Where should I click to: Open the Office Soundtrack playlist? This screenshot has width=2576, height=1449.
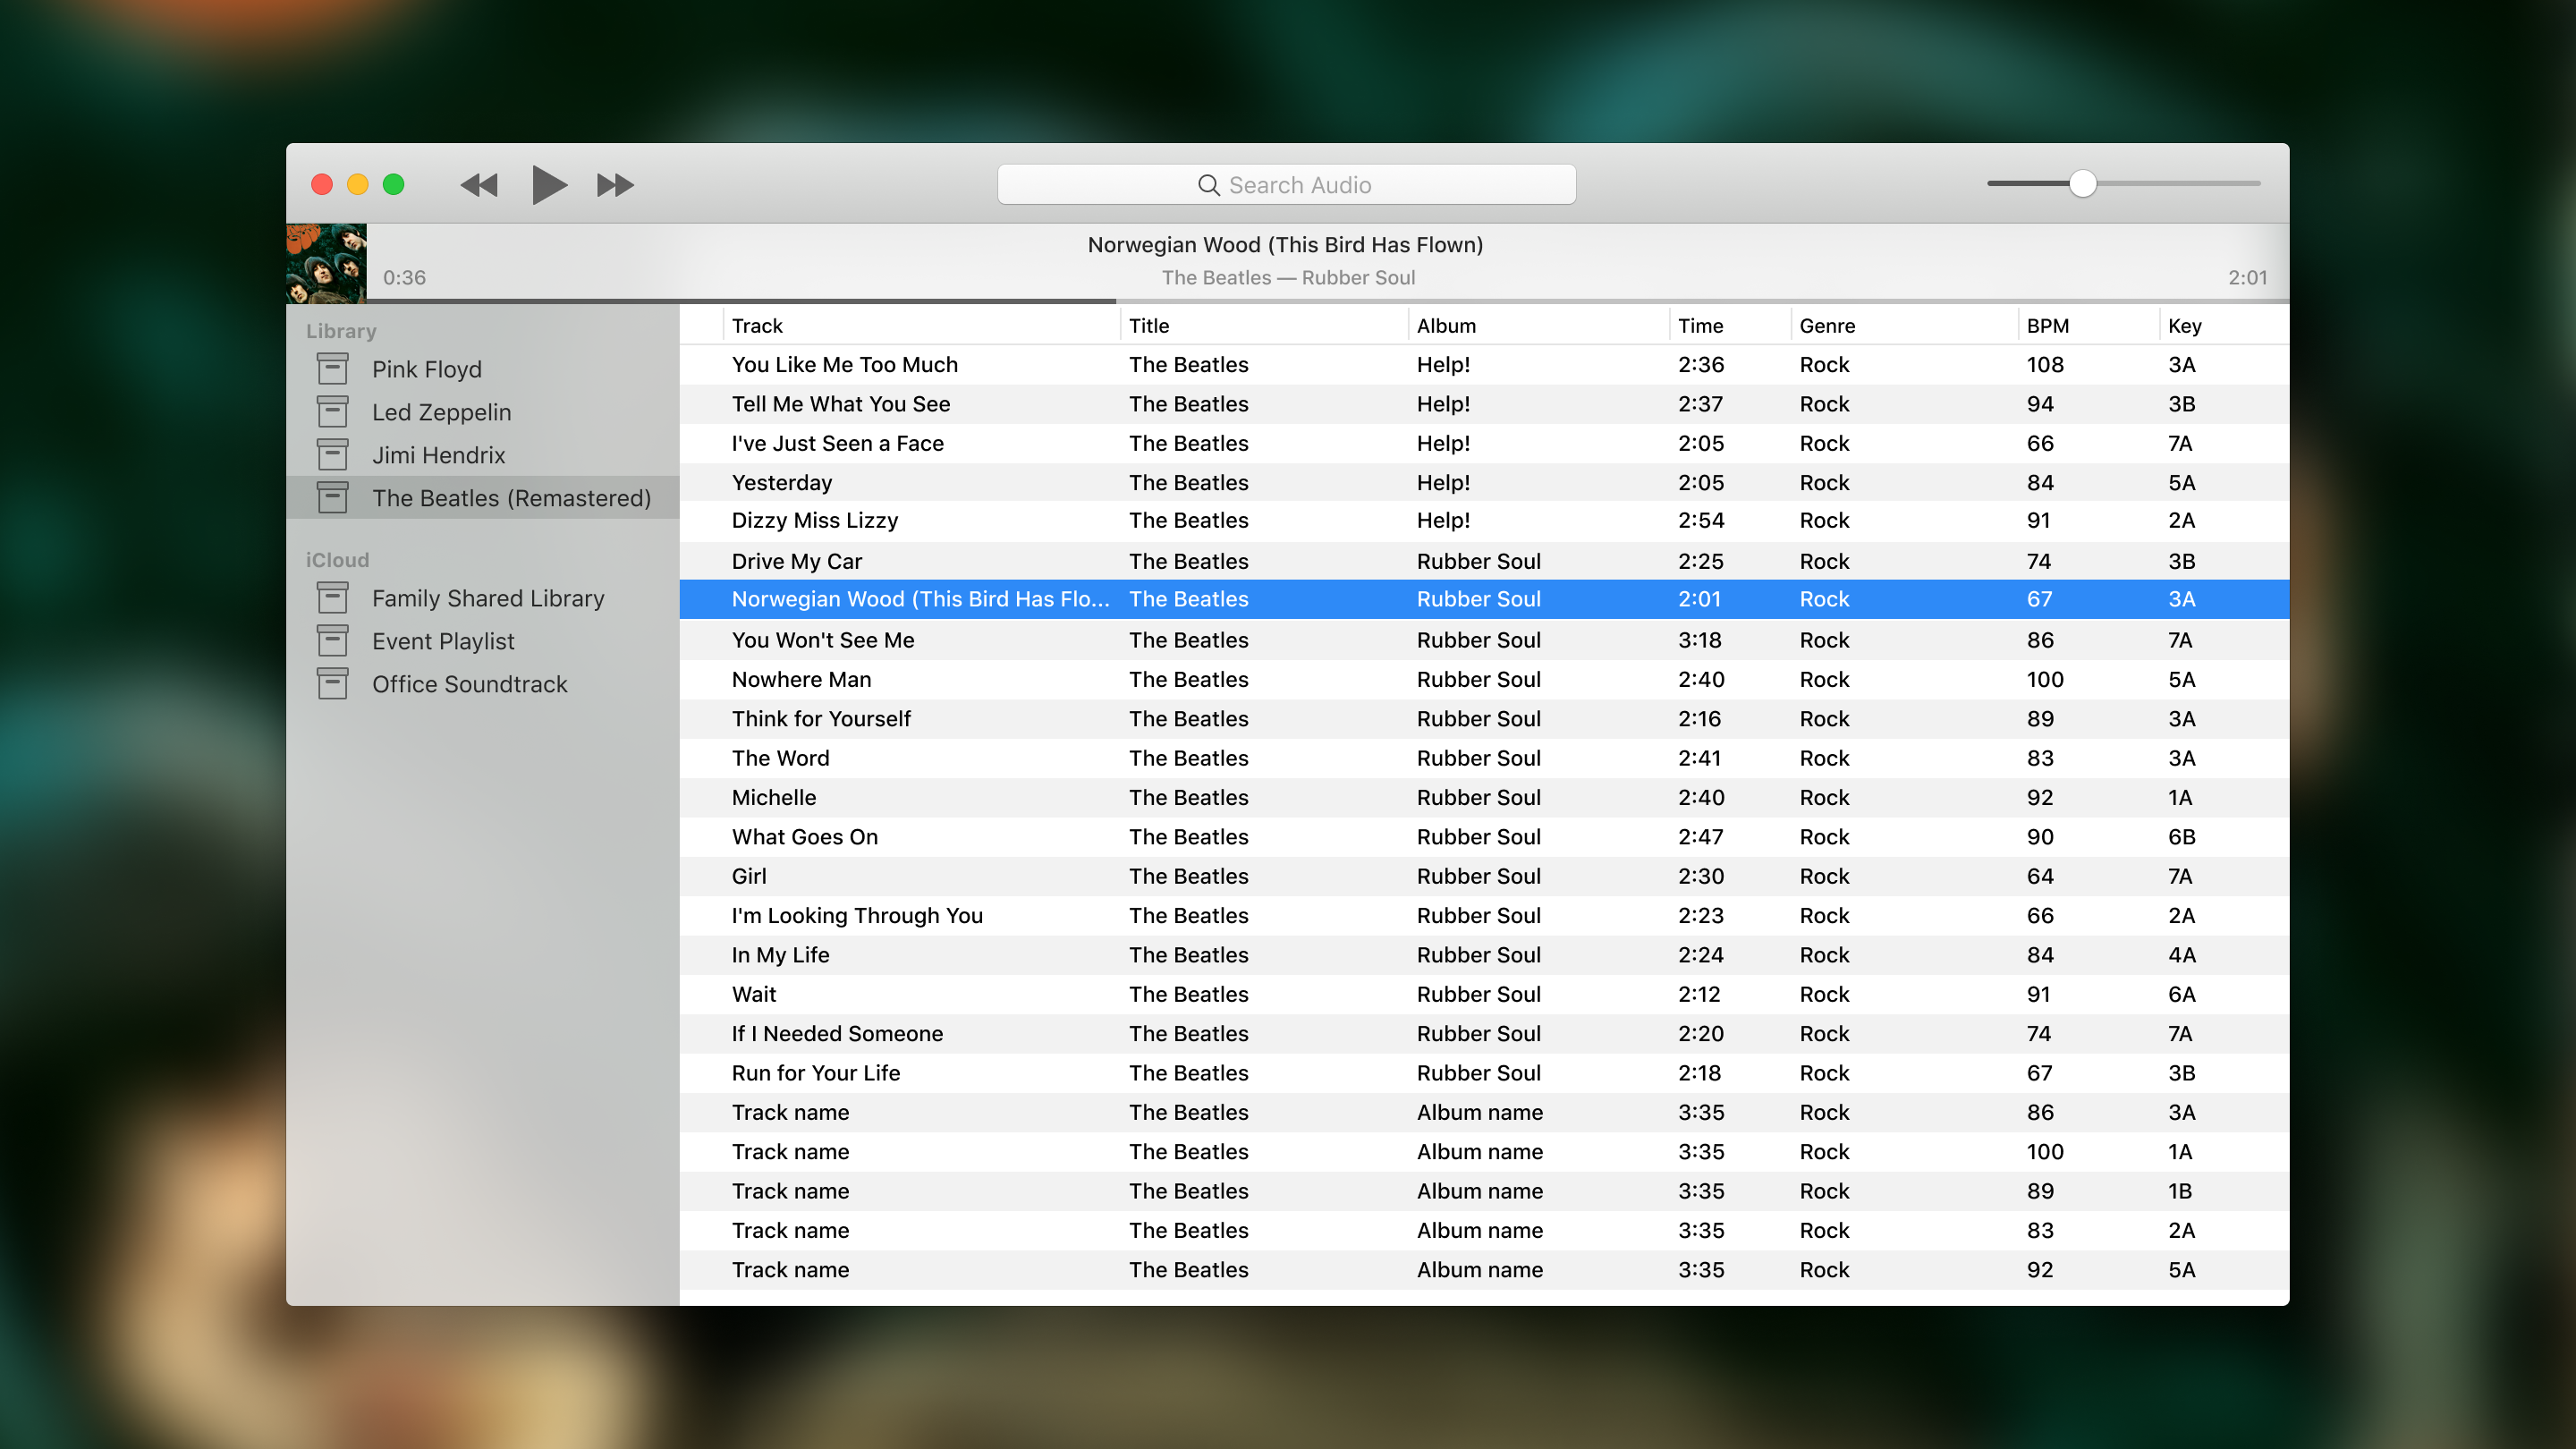pos(469,683)
